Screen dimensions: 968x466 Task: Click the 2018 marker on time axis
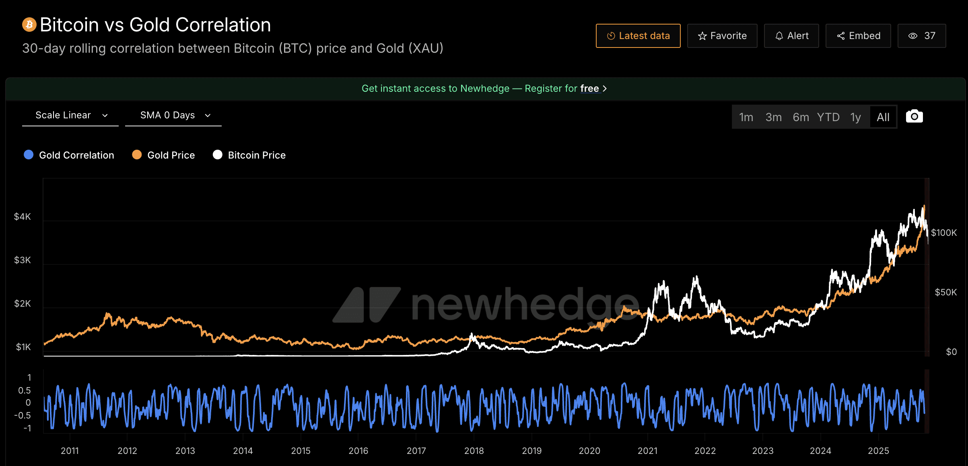(474, 451)
